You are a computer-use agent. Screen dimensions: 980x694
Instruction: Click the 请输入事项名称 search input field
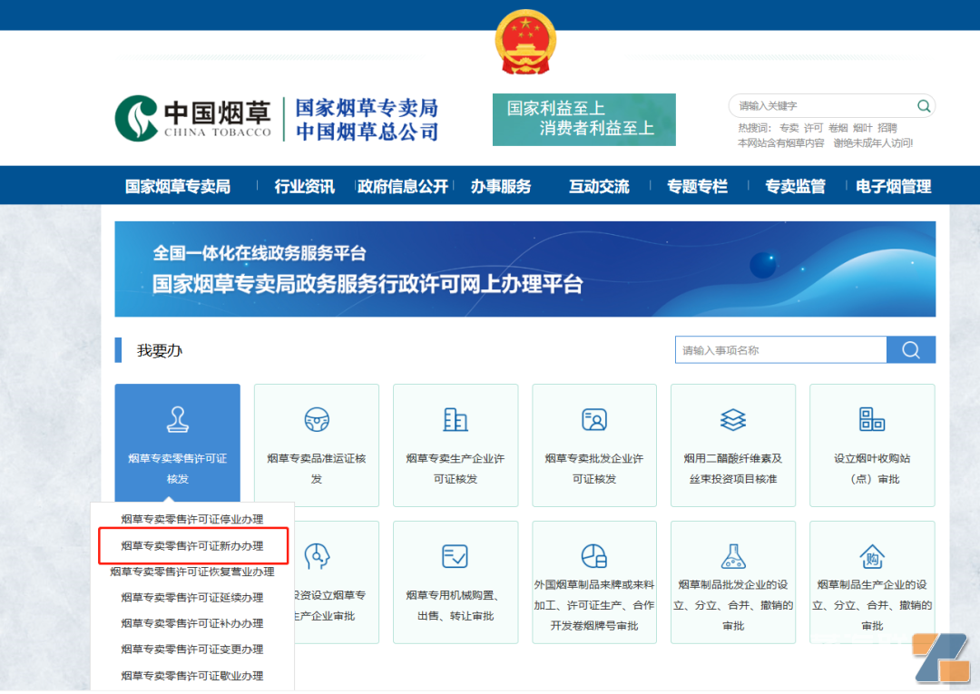[x=780, y=350]
